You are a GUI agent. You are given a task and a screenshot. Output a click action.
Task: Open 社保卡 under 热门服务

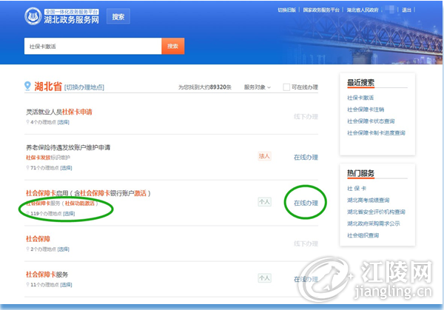[357, 188]
